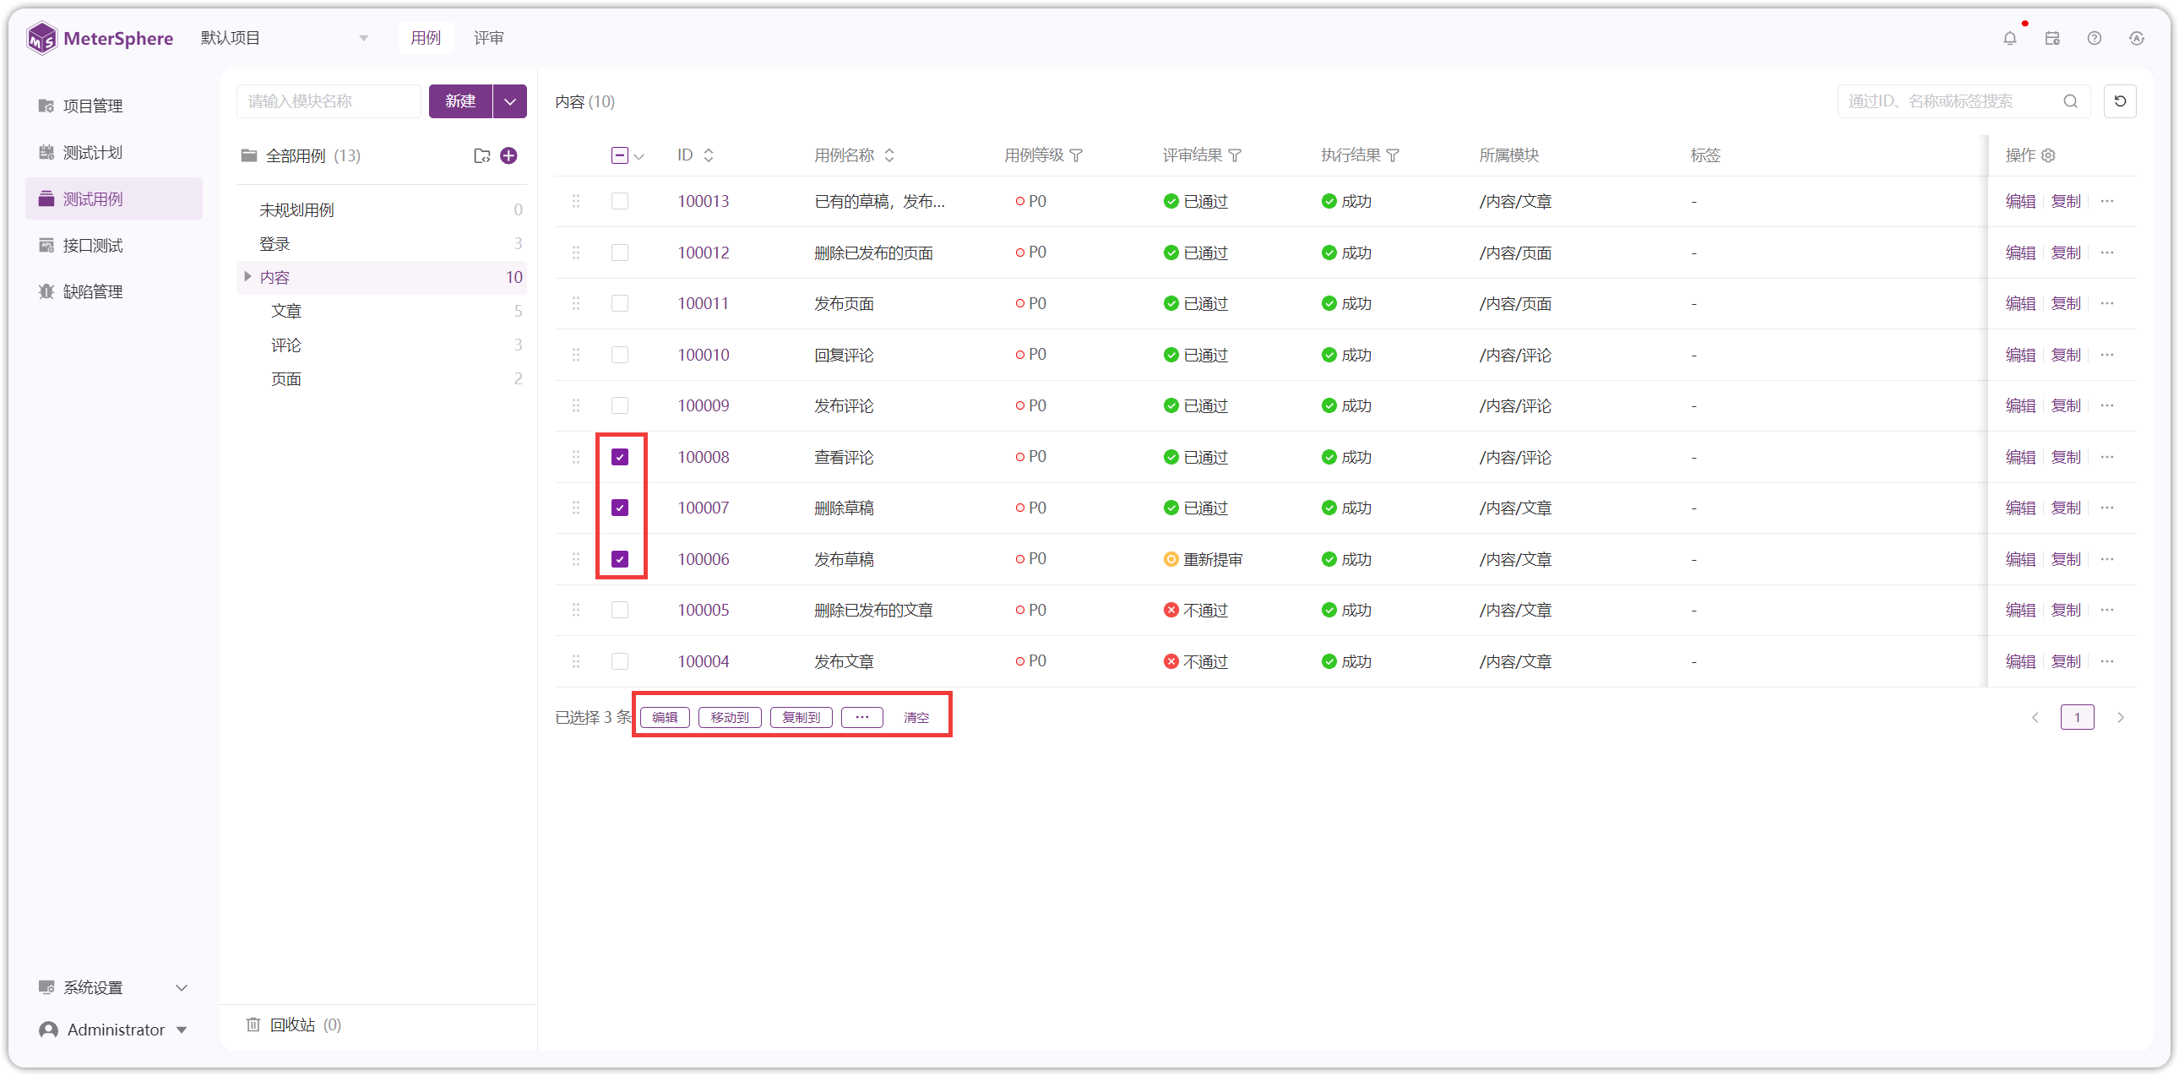Click the help question mark icon
This screenshot has width=2179, height=1076.
click(x=2094, y=38)
